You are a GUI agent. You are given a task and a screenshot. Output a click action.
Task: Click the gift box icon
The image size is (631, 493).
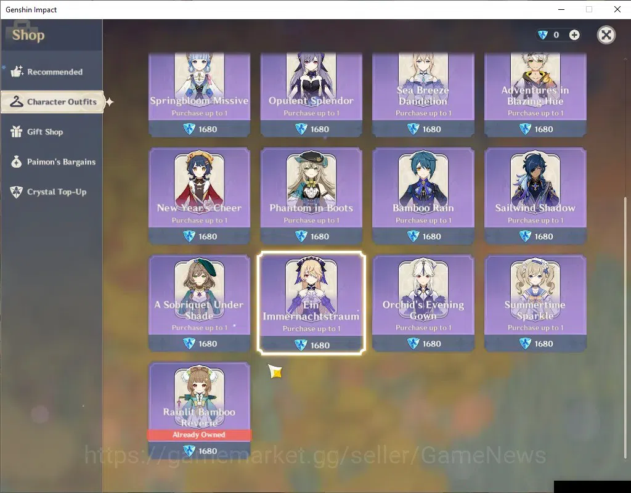tap(17, 132)
